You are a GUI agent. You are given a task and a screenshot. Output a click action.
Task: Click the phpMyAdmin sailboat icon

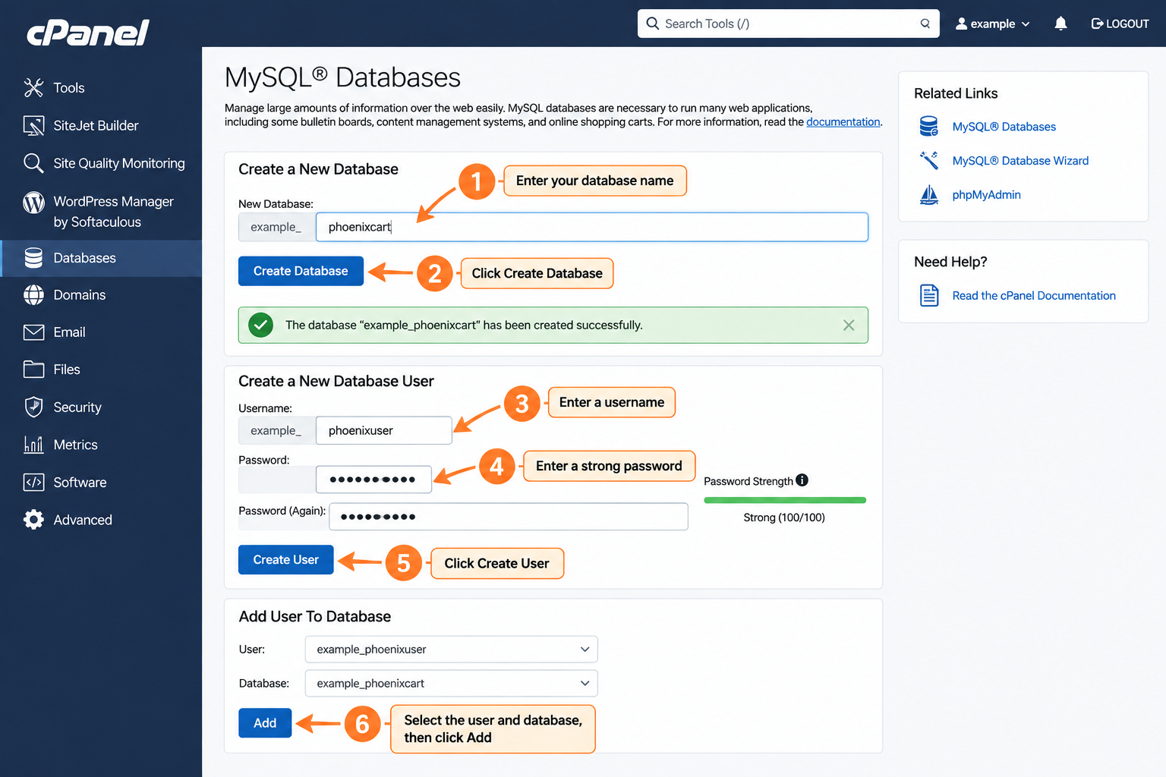[x=928, y=195]
